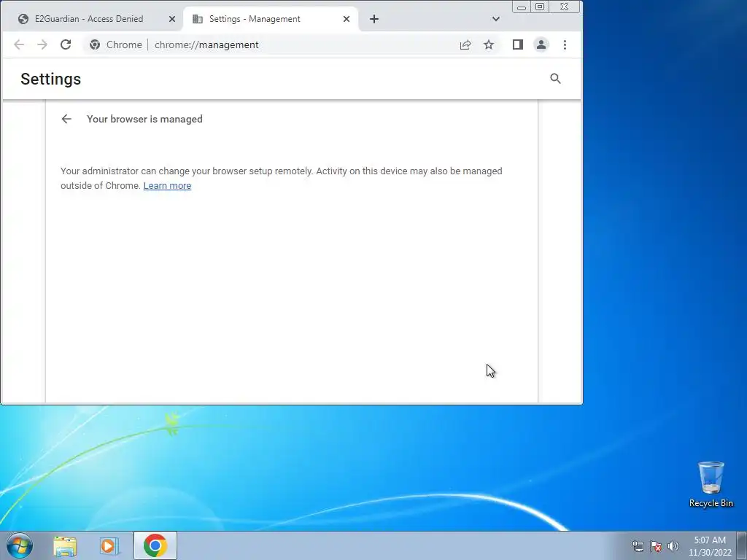Image resolution: width=747 pixels, height=560 pixels.
Task: Toggle the side panel
Action: pos(518,44)
